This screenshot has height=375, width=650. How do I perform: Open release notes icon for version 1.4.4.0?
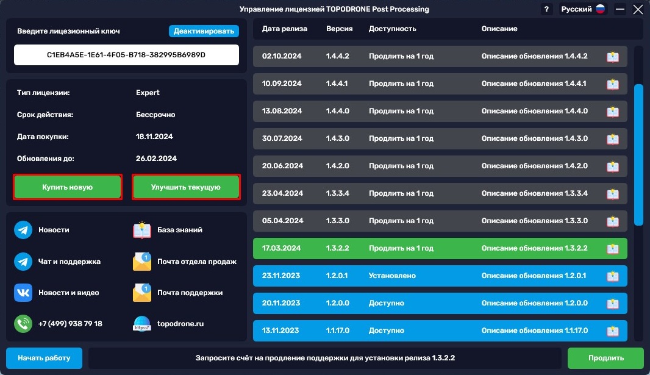[613, 111]
